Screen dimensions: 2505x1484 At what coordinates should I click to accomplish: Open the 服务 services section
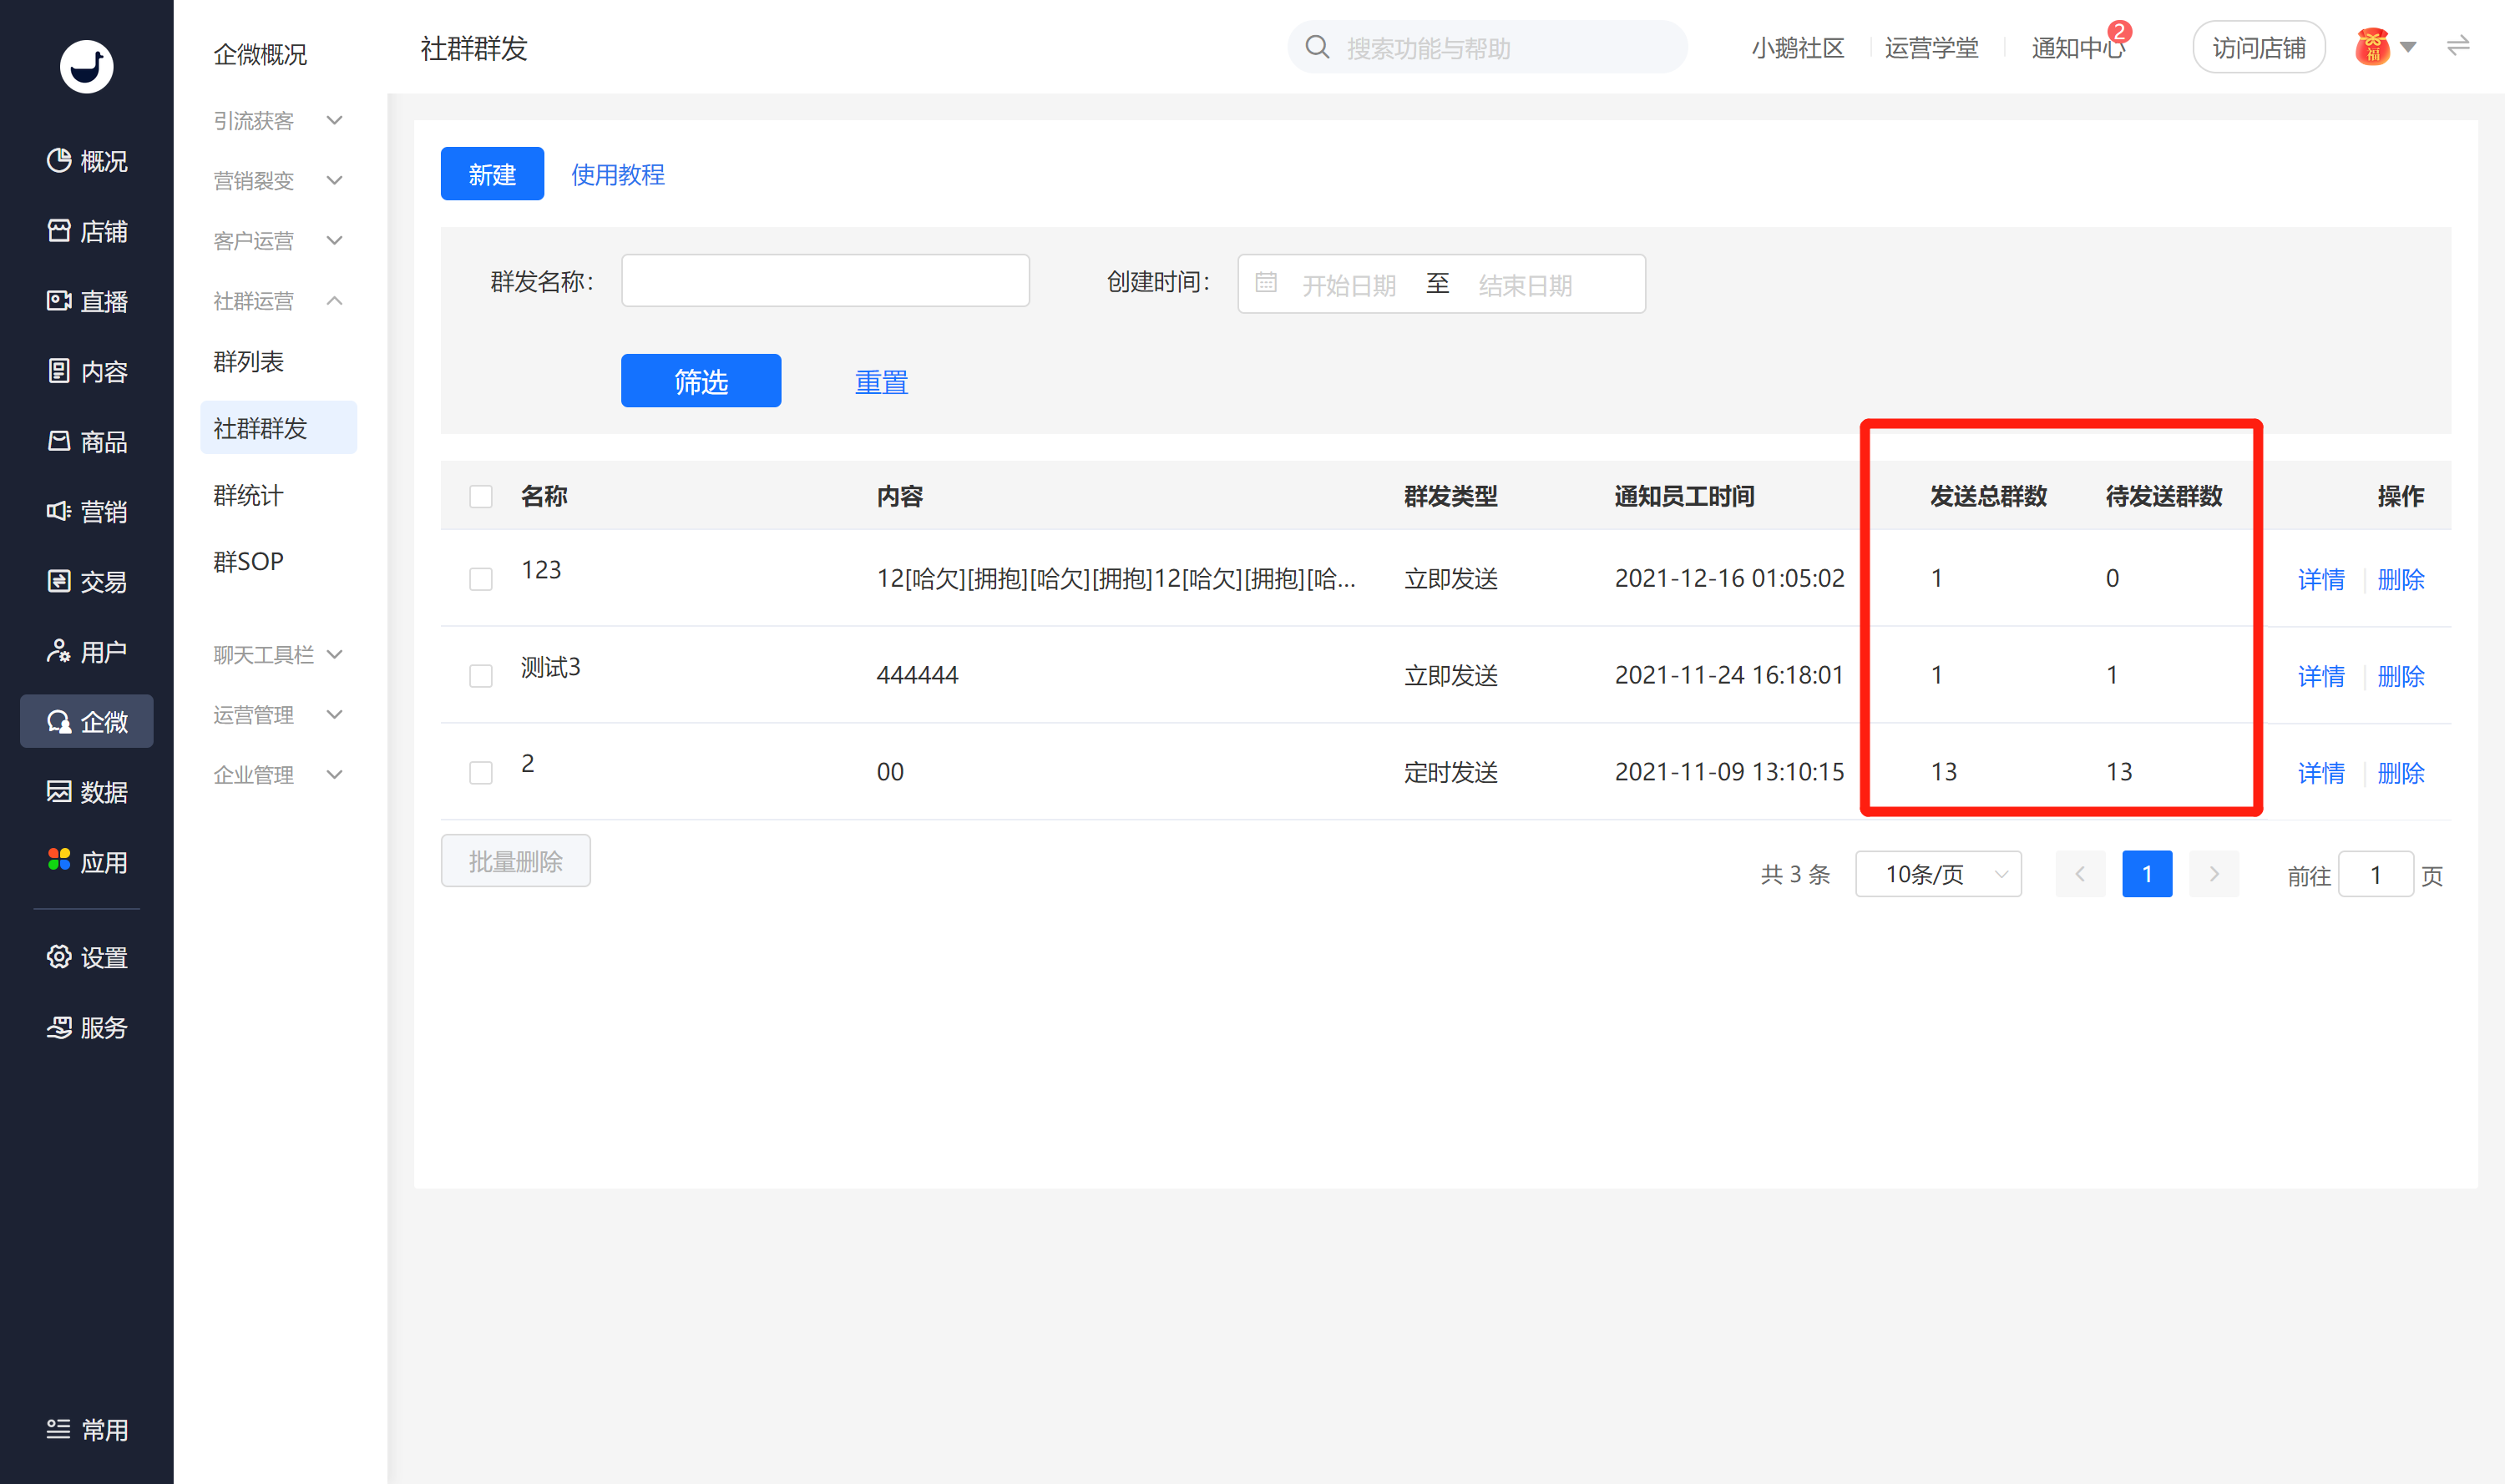(x=87, y=1027)
